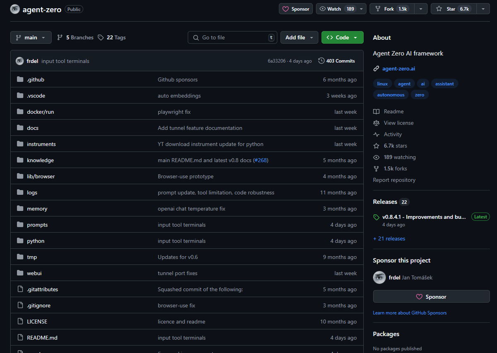
Task: Select the ai topic tag
Action: pos(423,84)
